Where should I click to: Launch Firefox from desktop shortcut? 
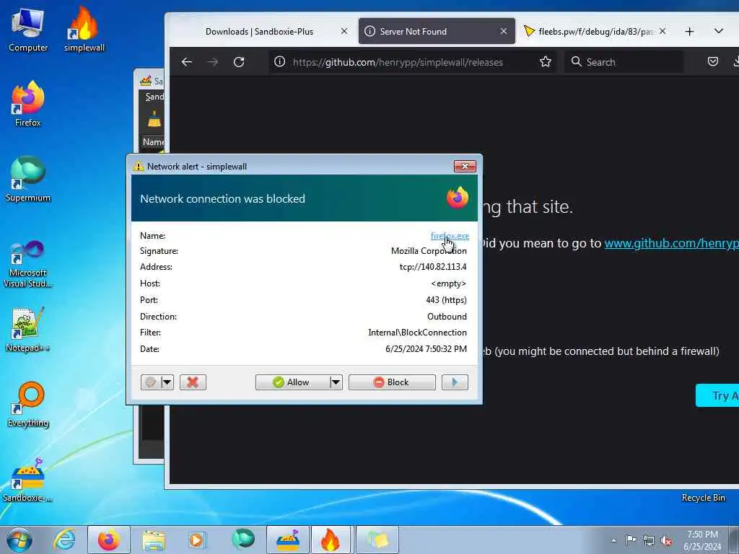tap(28, 104)
